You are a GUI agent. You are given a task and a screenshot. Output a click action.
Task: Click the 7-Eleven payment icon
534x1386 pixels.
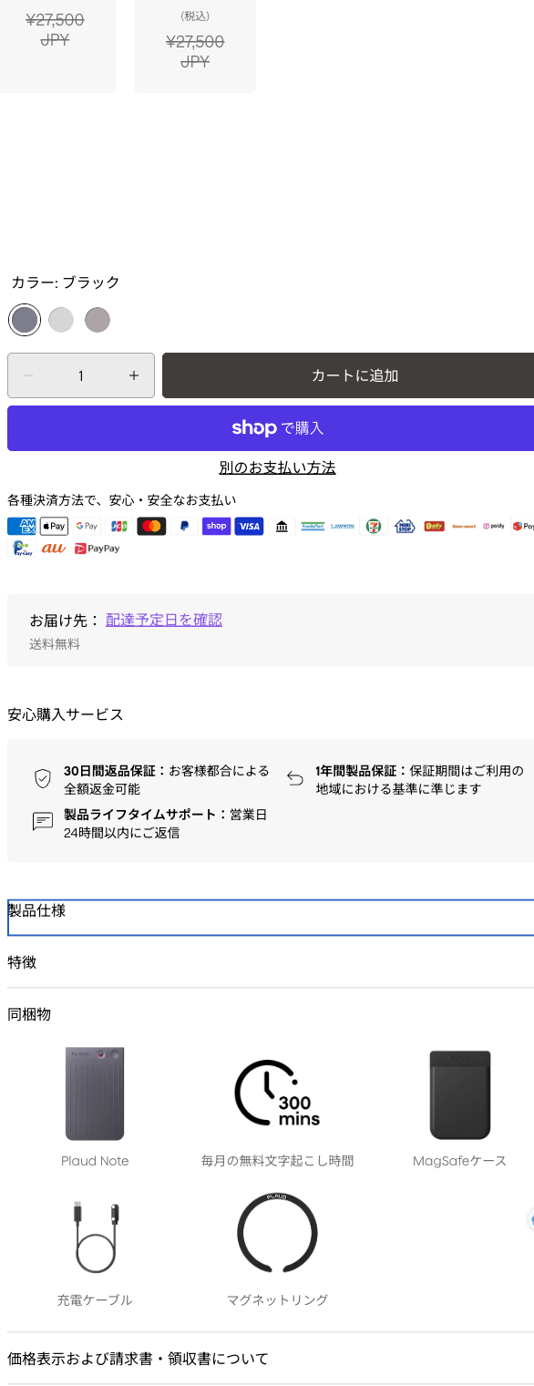coord(374,526)
